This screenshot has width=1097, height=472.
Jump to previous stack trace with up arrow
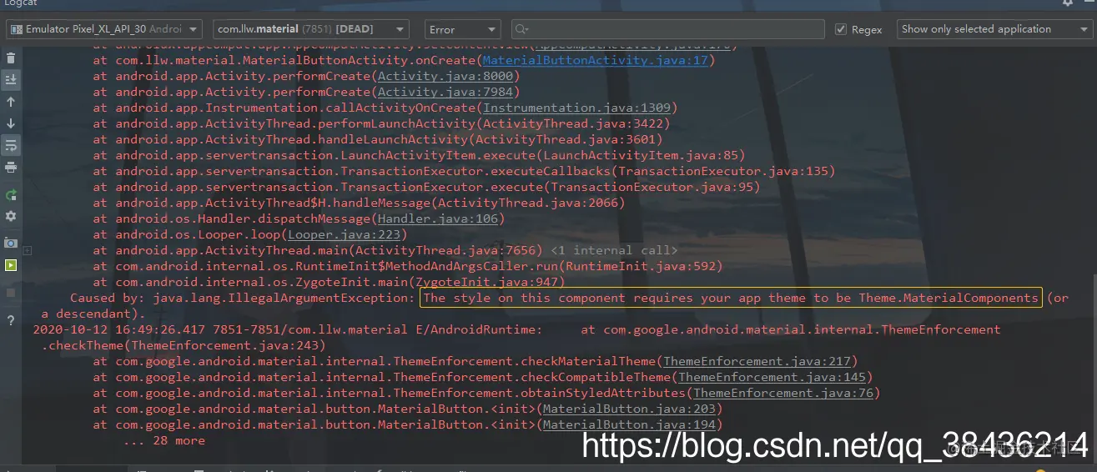[x=11, y=102]
